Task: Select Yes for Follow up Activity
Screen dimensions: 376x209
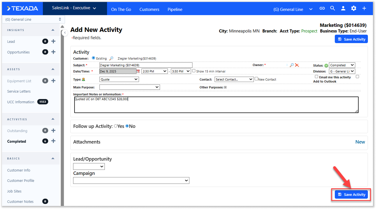Action: [116, 126]
